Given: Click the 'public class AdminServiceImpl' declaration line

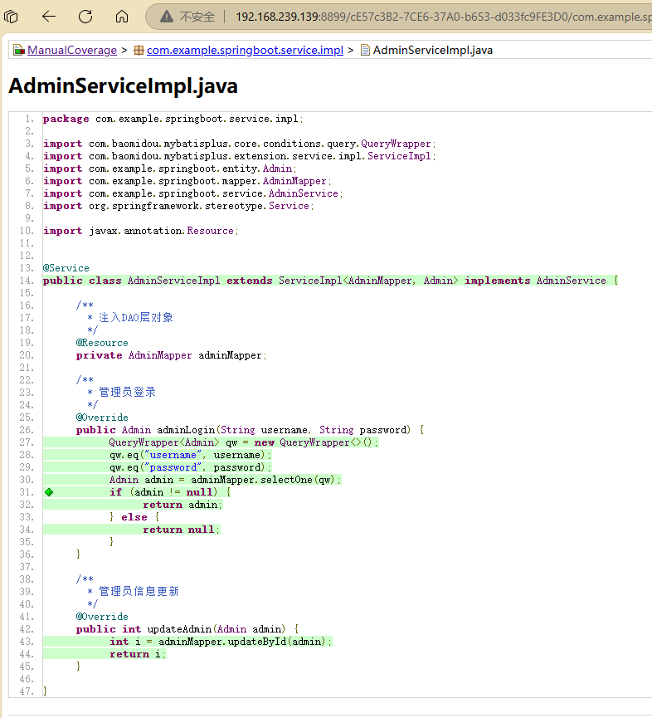Looking at the screenshot, I should 330,281.
